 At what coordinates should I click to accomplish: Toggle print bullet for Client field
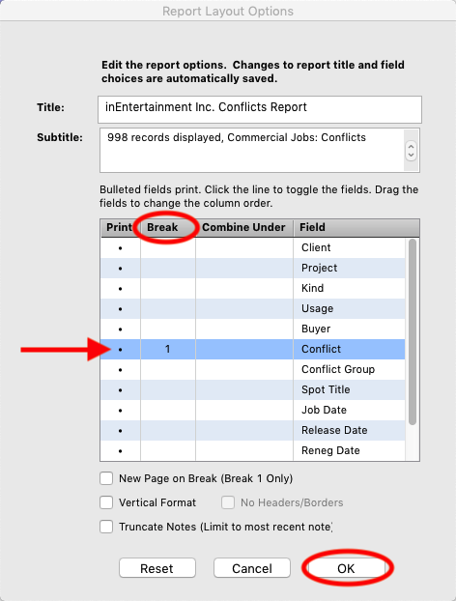click(121, 248)
